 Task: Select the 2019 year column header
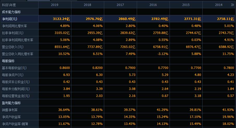click(x=55, y=5)
